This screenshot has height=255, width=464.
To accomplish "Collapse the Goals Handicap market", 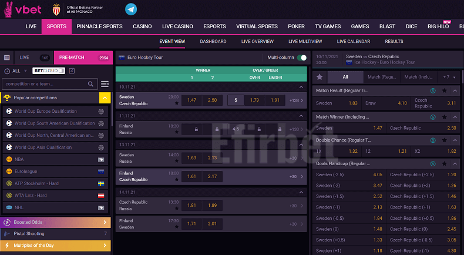I will (455, 163).
